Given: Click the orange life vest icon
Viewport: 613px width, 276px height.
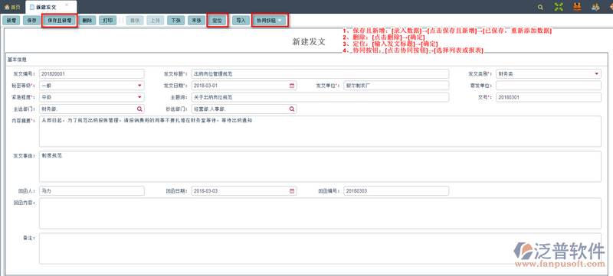Looking at the screenshot, I should (x=577, y=7).
